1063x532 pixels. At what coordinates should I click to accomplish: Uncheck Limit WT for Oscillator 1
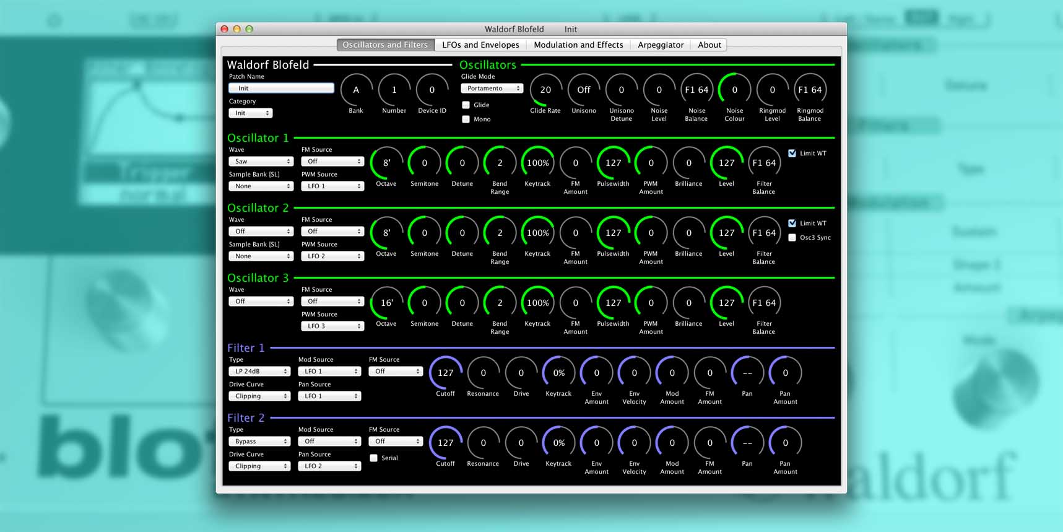792,153
